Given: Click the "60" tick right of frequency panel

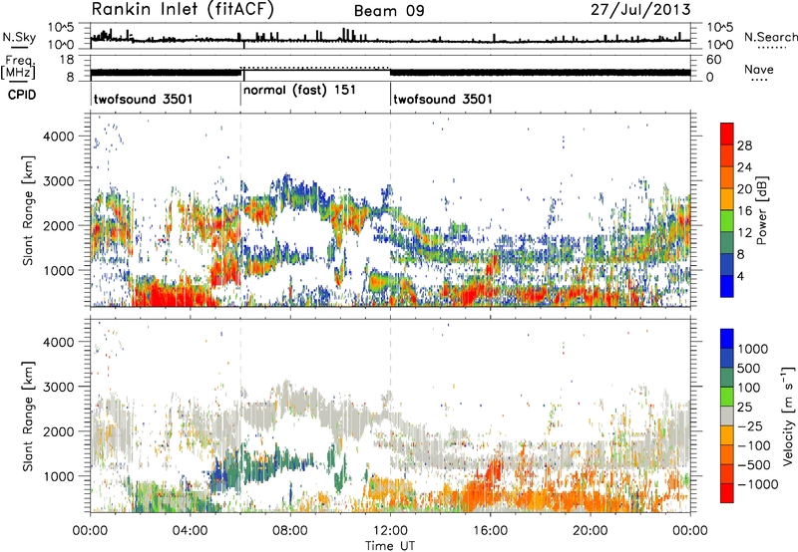Looking at the screenshot, I should pyautogui.click(x=714, y=60).
